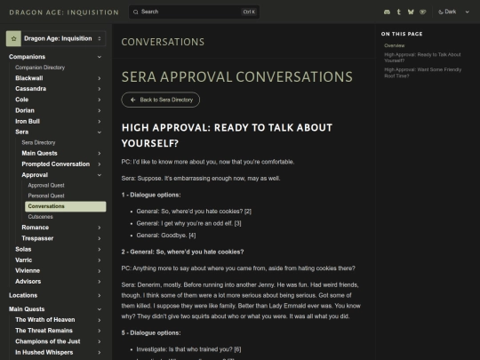The height and width of the screenshot is (360, 480).
Task: Expand the Locations chevron
Action: tap(100, 295)
